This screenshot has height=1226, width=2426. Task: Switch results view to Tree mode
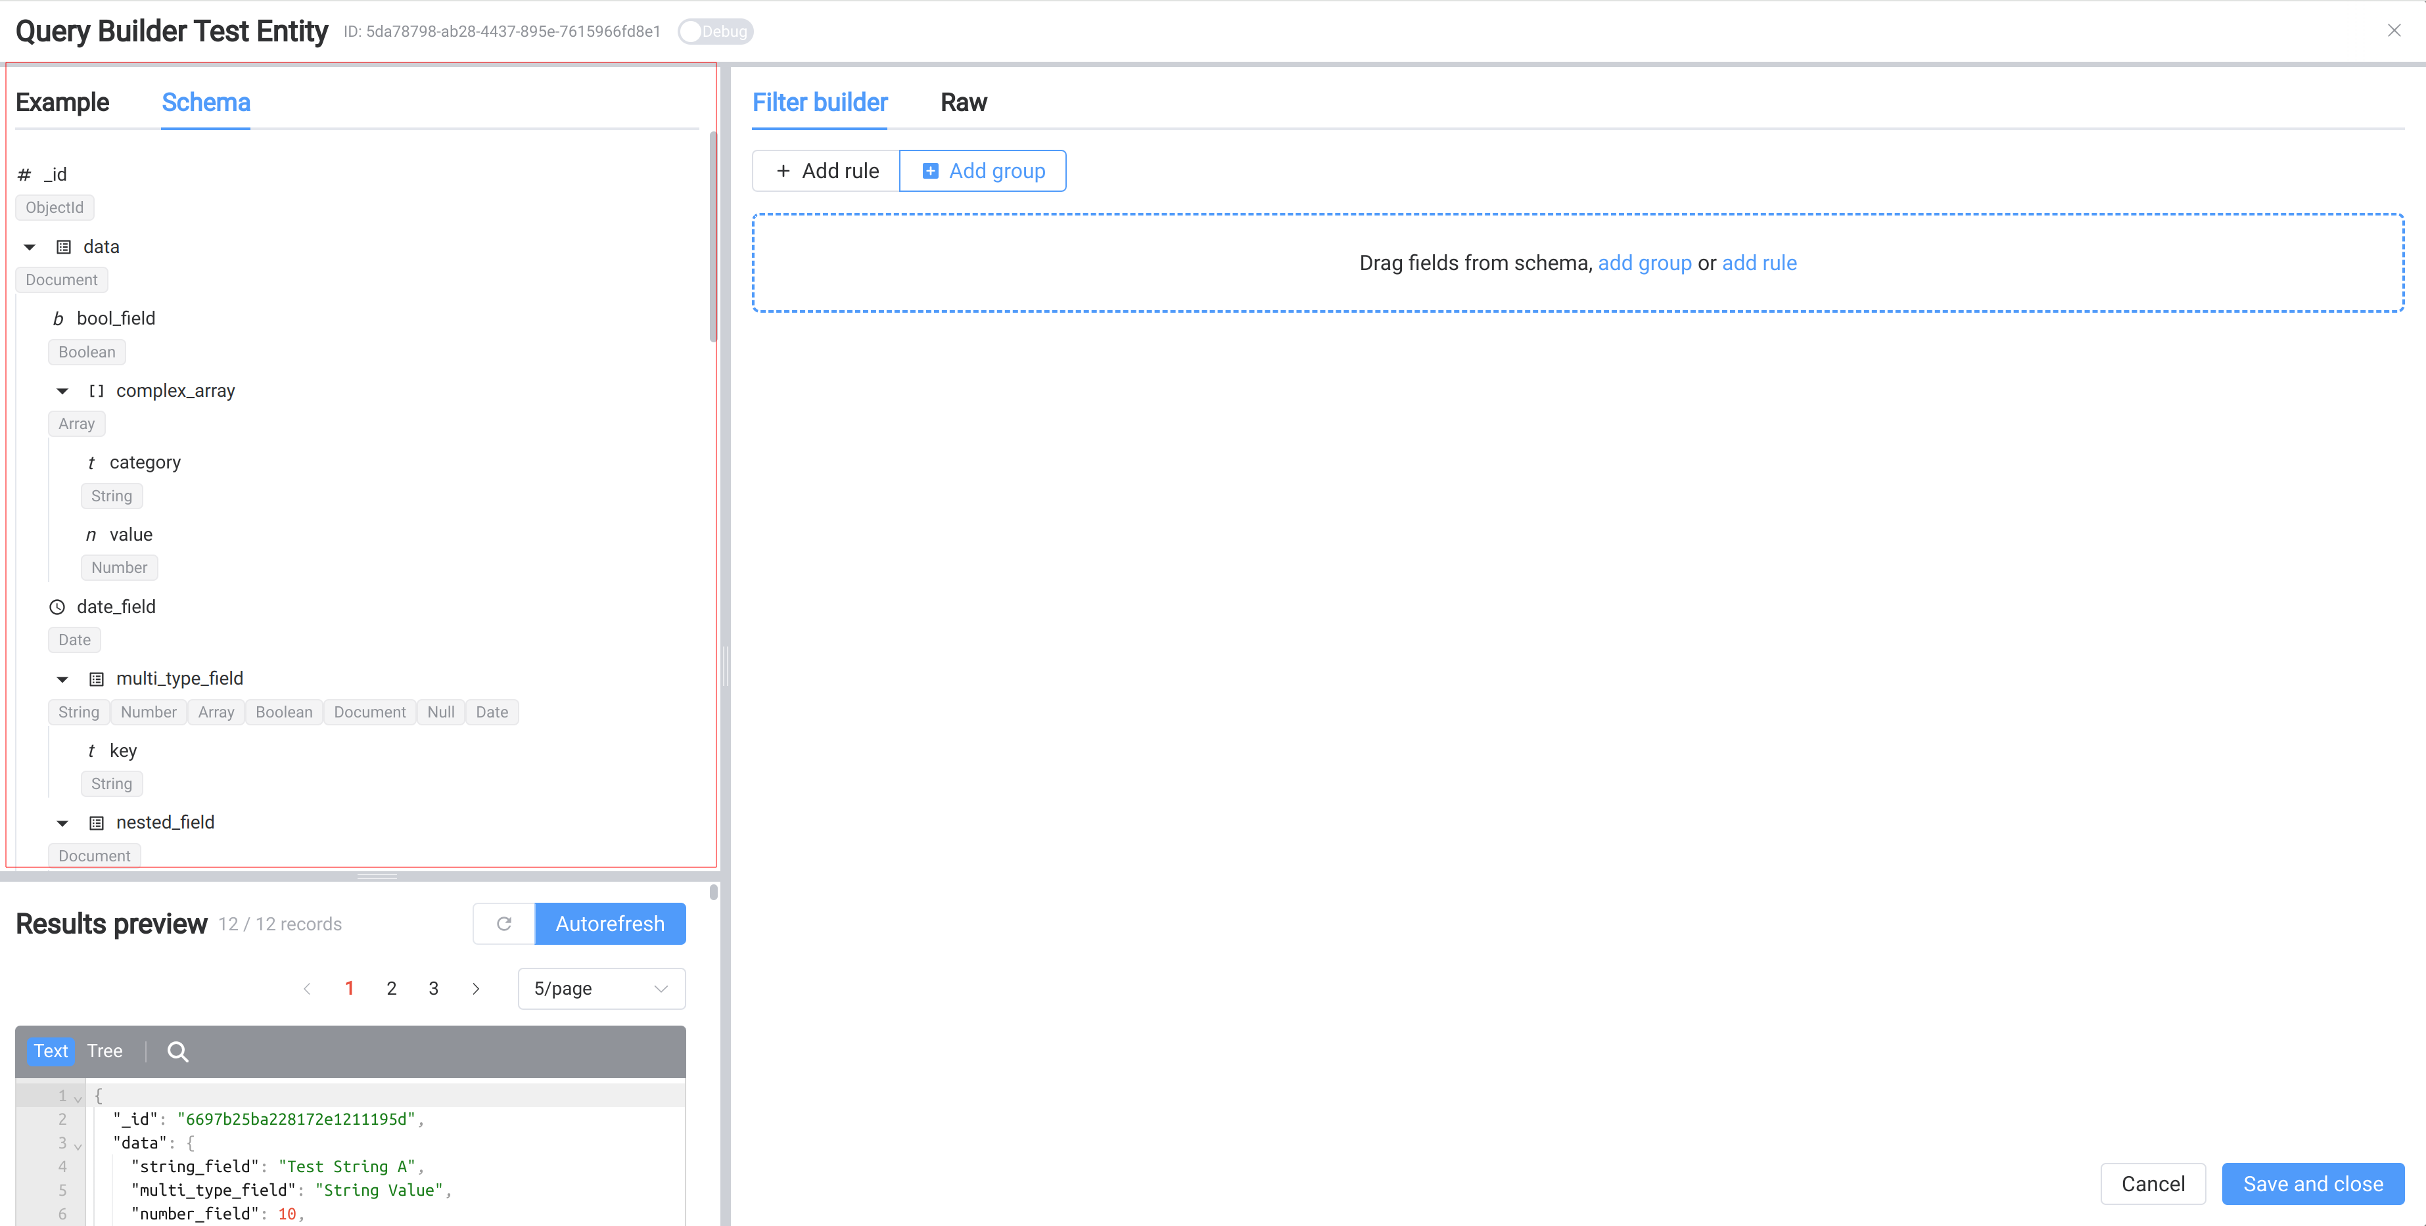[x=105, y=1051]
